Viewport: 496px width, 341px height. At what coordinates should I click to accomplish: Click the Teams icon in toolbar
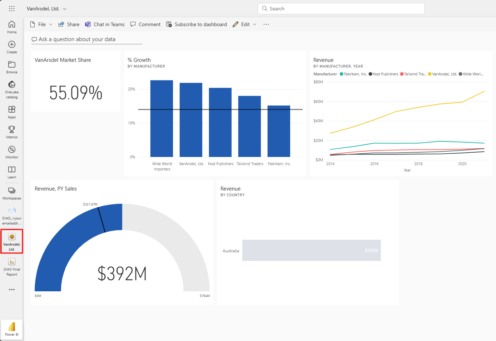pyautogui.click(x=88, y=24)
